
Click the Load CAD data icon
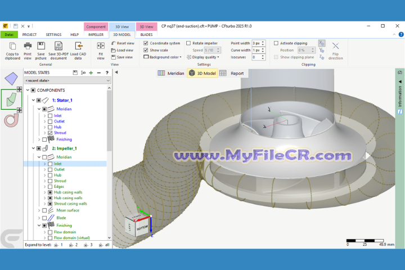click(x=78, y=46)
